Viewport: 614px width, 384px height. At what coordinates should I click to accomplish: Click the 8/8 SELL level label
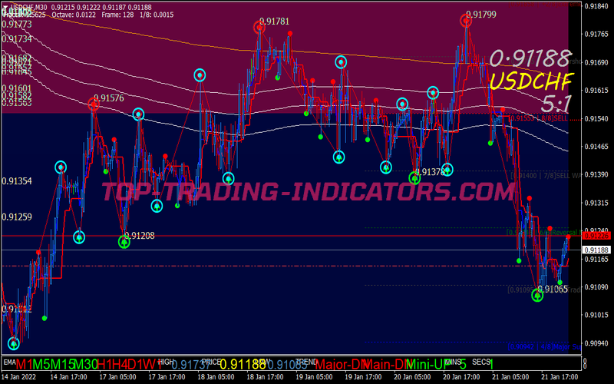point(540,118)
